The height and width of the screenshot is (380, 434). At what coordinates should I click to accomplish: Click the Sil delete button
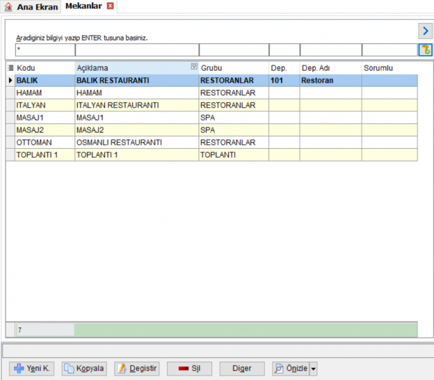190,369
